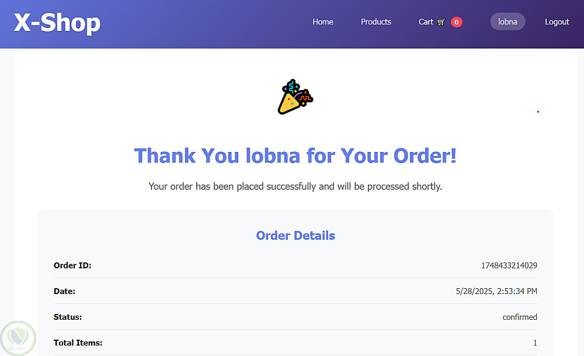Click the party popper celebration icon

point(296,97)
